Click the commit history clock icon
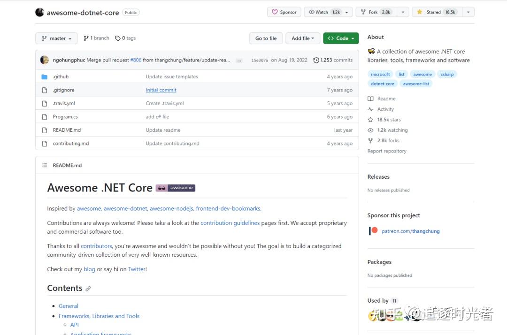507x335 pixels. tap(316, 60)
